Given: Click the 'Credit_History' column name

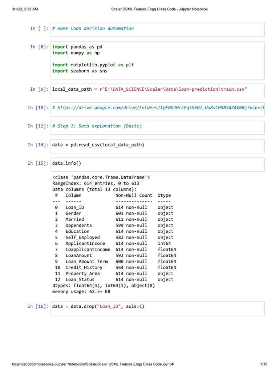Looking at the screenshot, I should click(84, 268).
